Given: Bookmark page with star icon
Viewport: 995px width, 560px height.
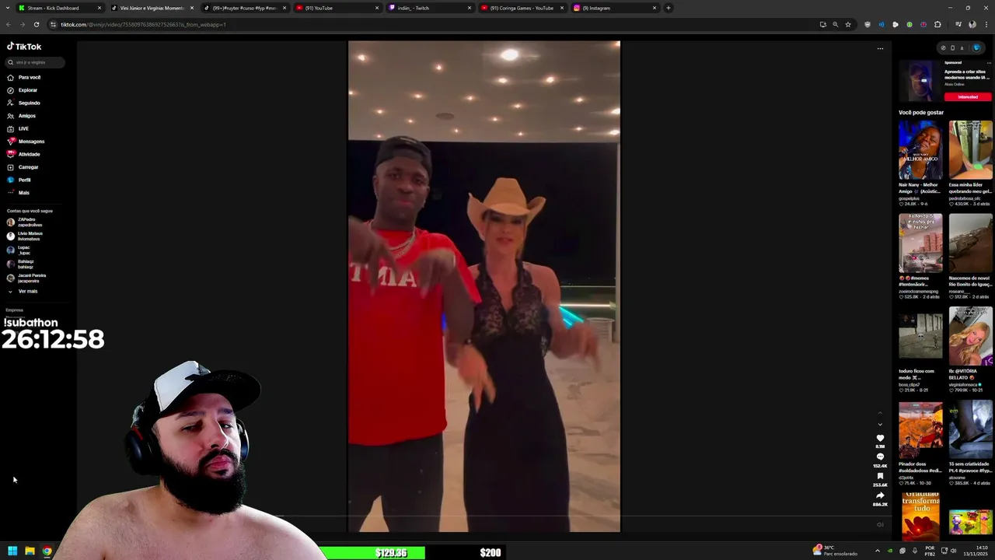Looking at the screenshot, I should [x=848, y=24].
